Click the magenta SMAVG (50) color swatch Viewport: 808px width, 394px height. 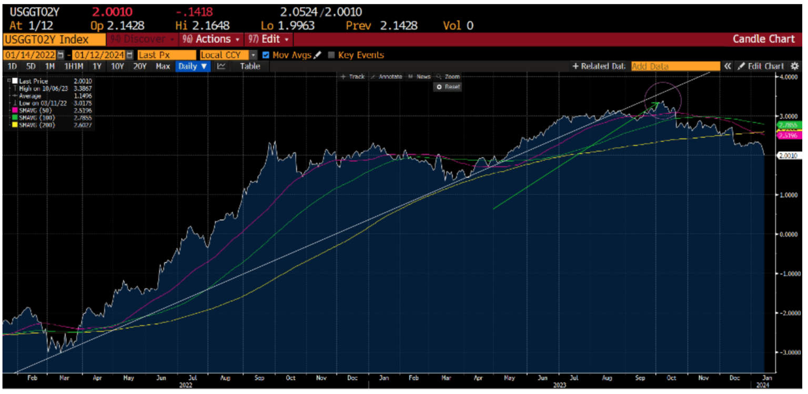point(14,110)
